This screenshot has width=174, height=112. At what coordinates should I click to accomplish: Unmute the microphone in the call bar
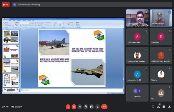click(x=68, y=107)
